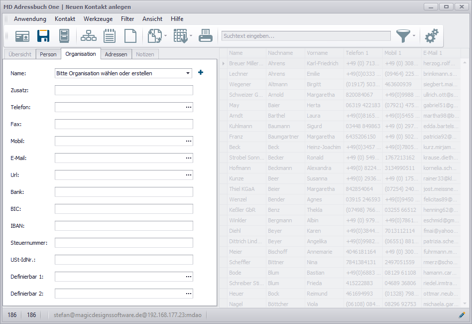Click the contact card toolbar icon
The height and width of the screenshot is (324, 472).
(22, 36)
